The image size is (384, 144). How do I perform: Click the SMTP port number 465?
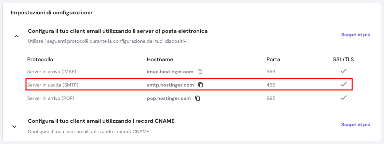pos(271,85)
